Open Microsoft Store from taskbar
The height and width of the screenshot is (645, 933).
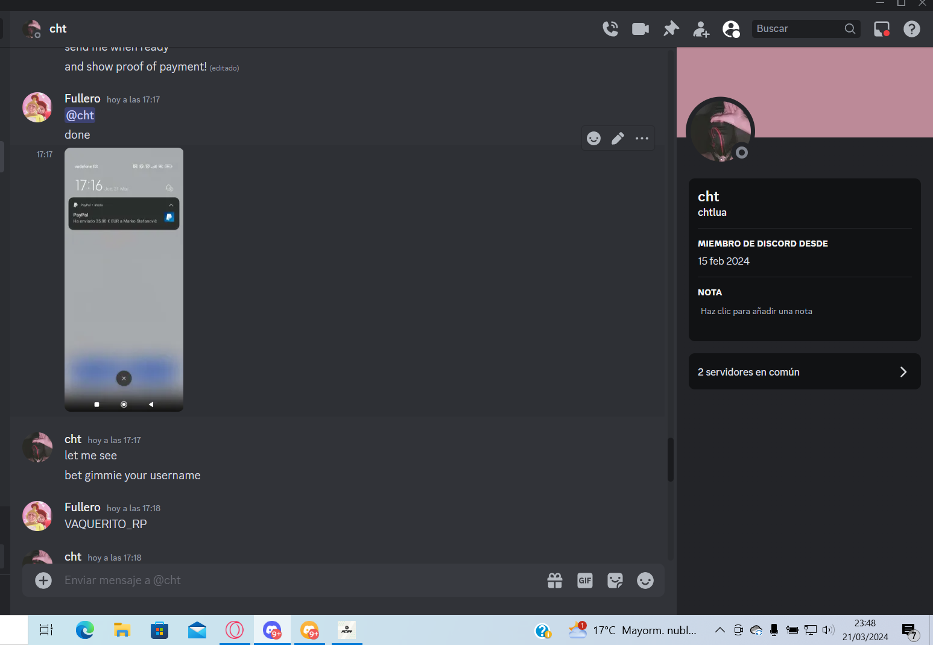[x=159, y=630]
